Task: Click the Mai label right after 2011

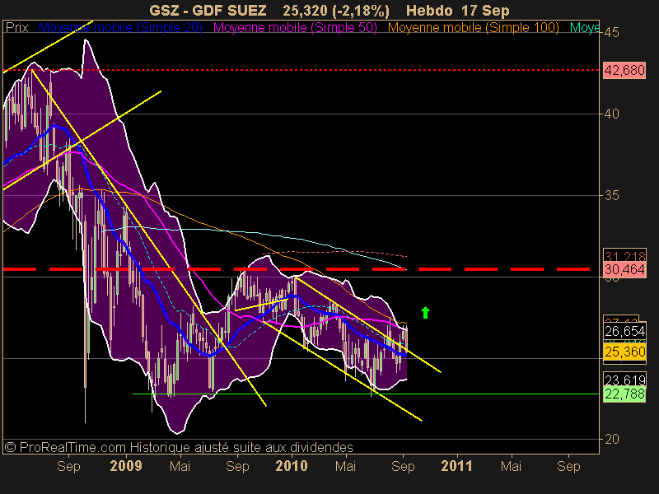Action: [511, 466]
